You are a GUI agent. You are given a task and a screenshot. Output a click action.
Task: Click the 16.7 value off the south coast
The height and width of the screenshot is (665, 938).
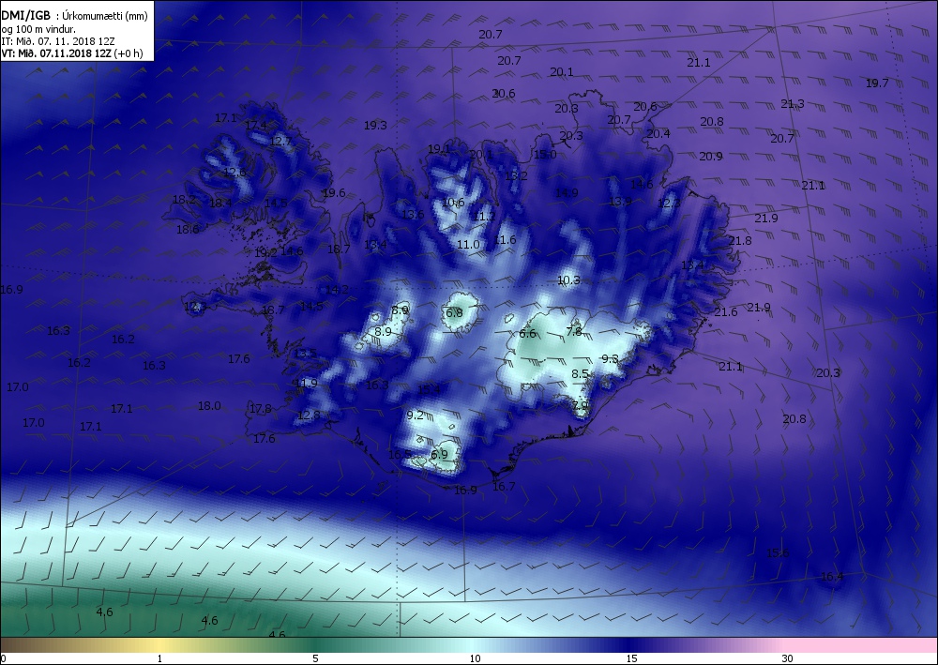click(x=504, y=487)
